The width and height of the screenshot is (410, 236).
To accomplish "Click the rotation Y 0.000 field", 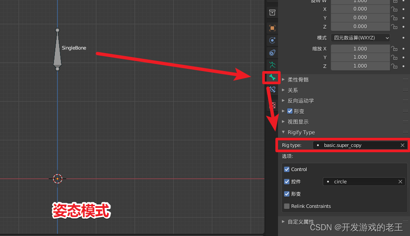I will pos(360,18).
